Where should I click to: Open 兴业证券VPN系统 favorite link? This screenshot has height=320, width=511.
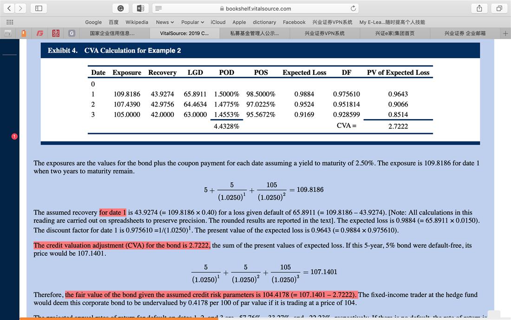pyautogui.click(x=333, y=22)
